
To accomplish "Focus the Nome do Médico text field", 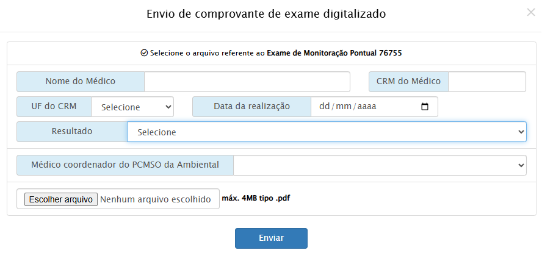I will [x=247, y=81].
